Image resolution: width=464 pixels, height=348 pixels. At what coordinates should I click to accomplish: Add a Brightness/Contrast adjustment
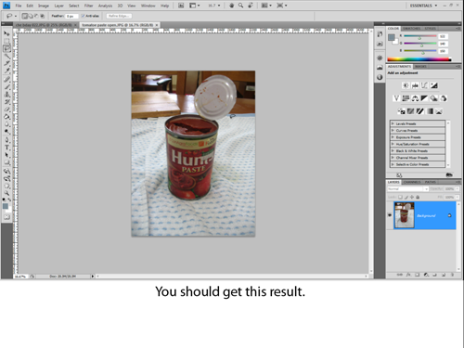pos(406,85)
